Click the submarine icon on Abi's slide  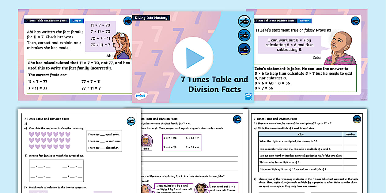(127, 21)
